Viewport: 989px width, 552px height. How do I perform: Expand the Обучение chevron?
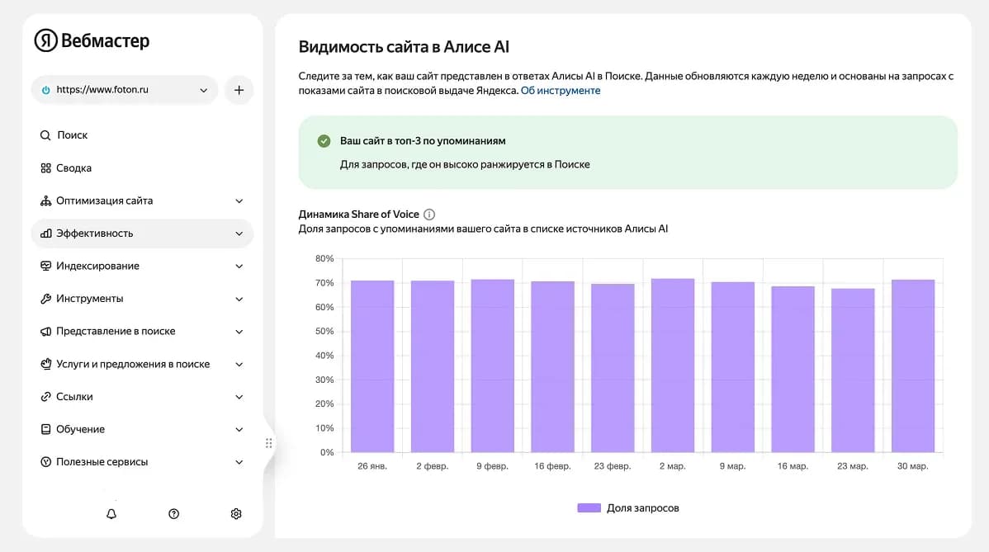[239, 429]
